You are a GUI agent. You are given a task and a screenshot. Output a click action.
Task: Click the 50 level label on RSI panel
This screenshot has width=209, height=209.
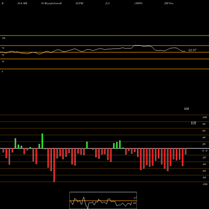3,55
